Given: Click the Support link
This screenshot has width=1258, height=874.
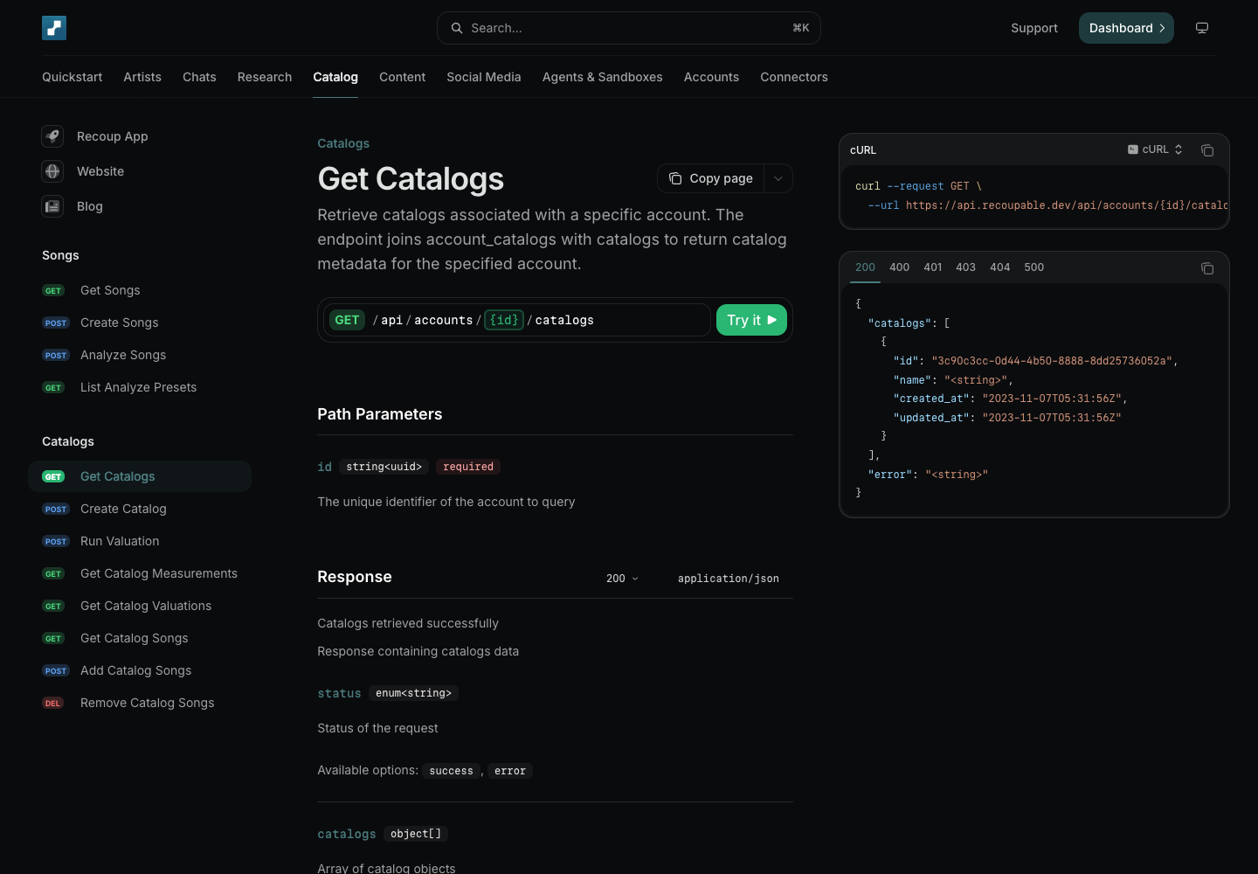Looking at the screenshot, I should tap(1034, 28).
